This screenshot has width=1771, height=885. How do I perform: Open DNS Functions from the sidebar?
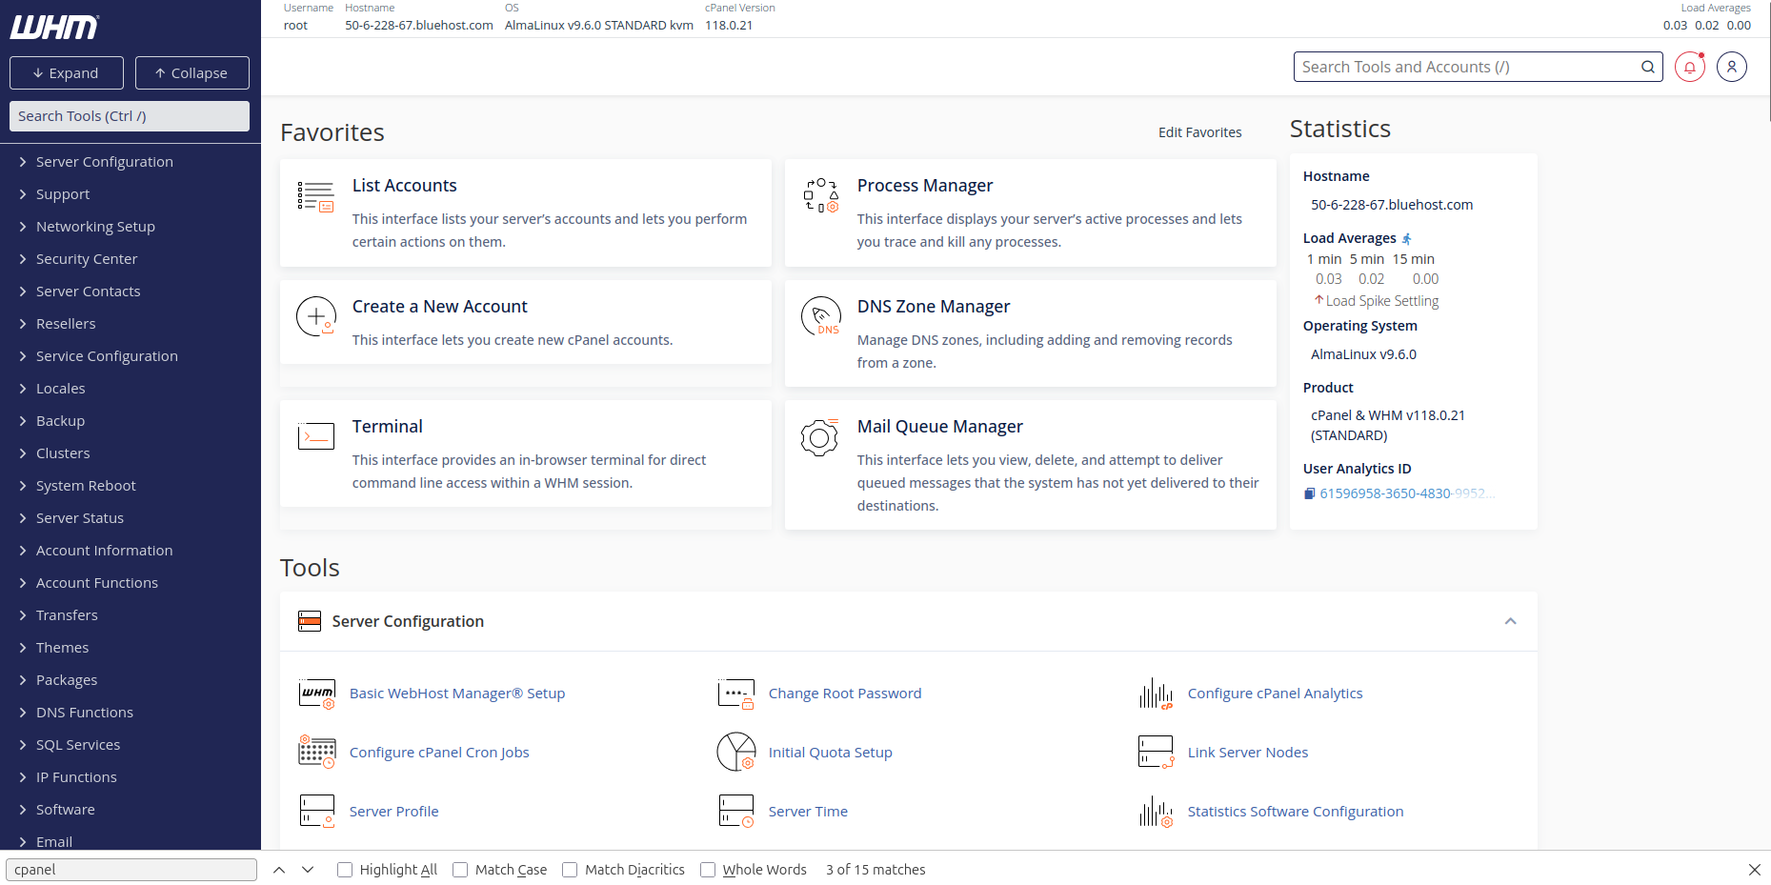[85, 712]
